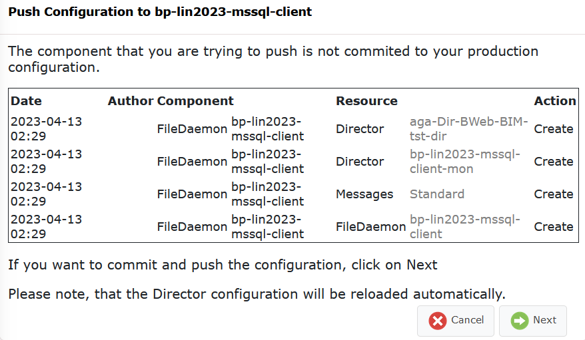
Task: Click the Next button label
Action: 544,320
